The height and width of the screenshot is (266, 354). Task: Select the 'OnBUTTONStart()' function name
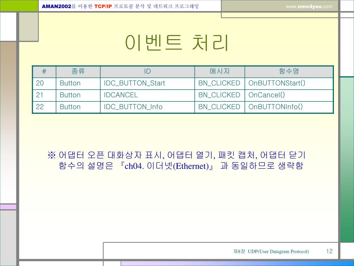point(277,83)
